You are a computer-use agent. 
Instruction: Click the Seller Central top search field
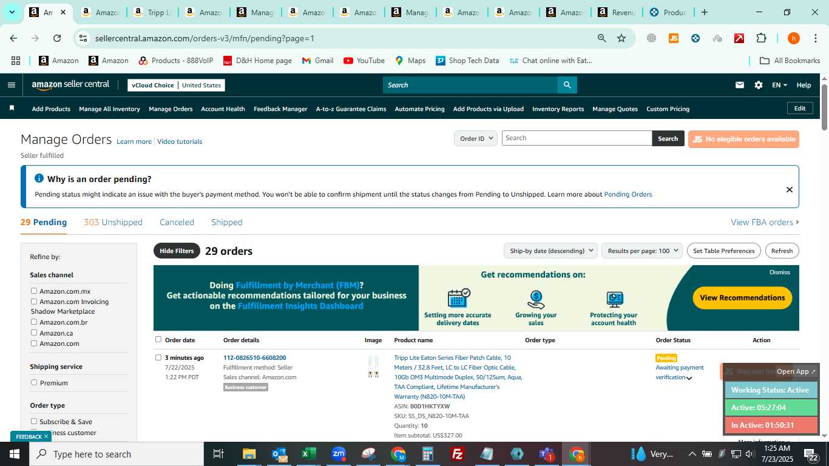470,85
